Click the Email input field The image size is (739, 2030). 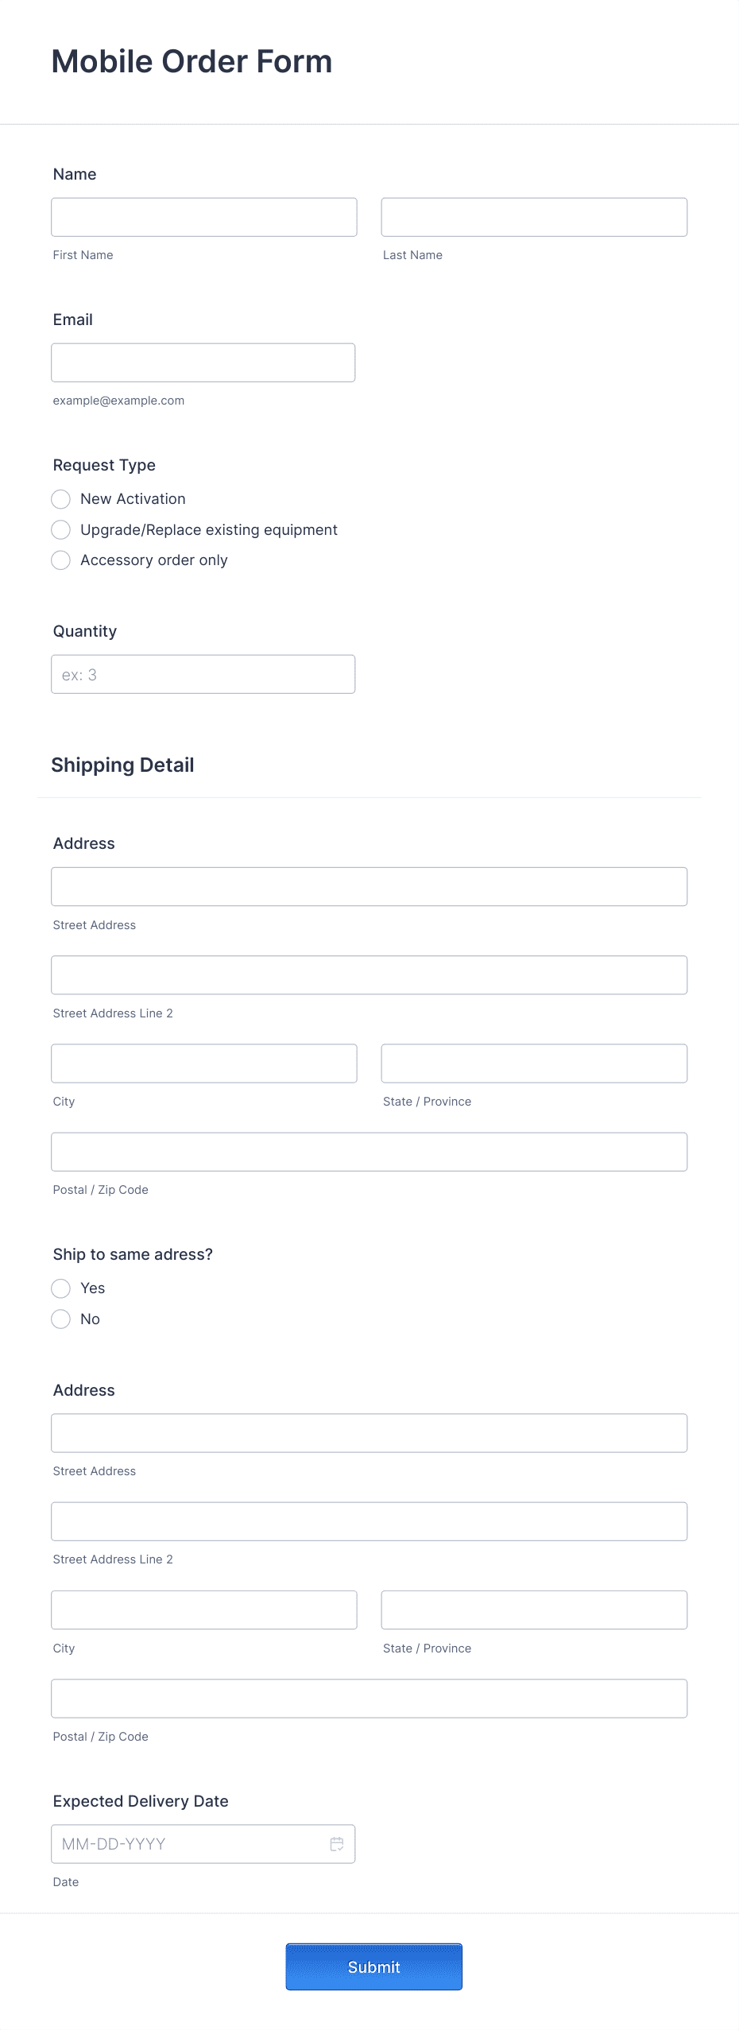point(203,362)
